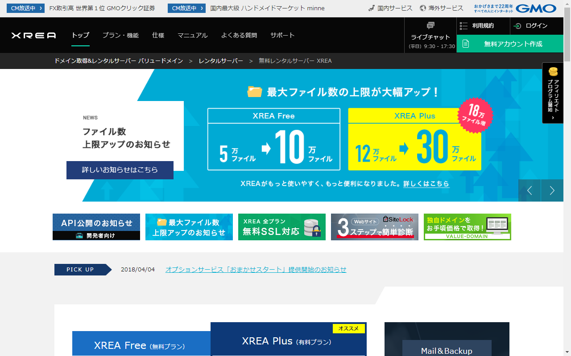This screenshot has height=356, width=571.
Task: Click the ログイン link
Action: click(x=537, y=26)
